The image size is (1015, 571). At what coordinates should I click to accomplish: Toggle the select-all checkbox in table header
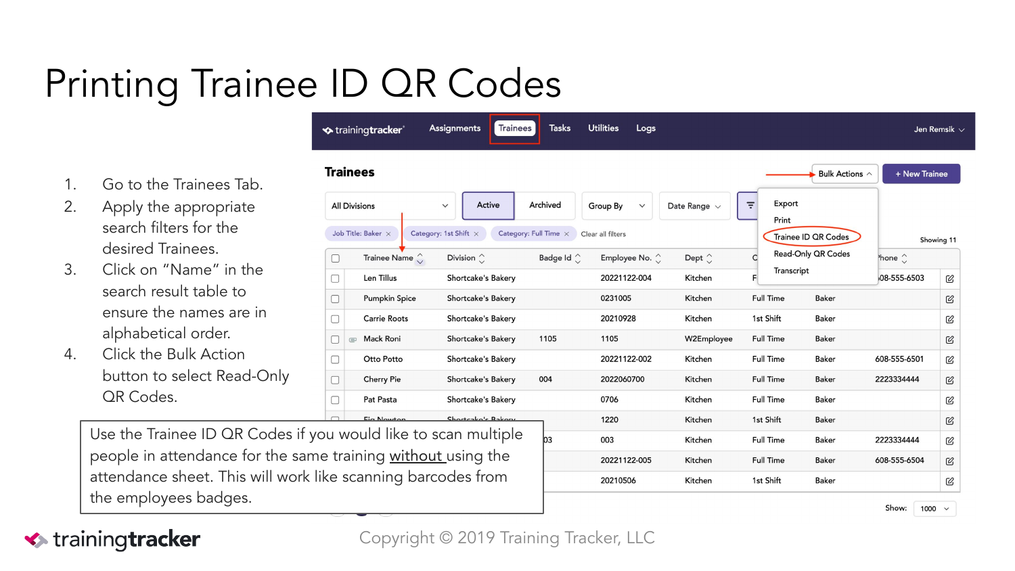point(335,258)
